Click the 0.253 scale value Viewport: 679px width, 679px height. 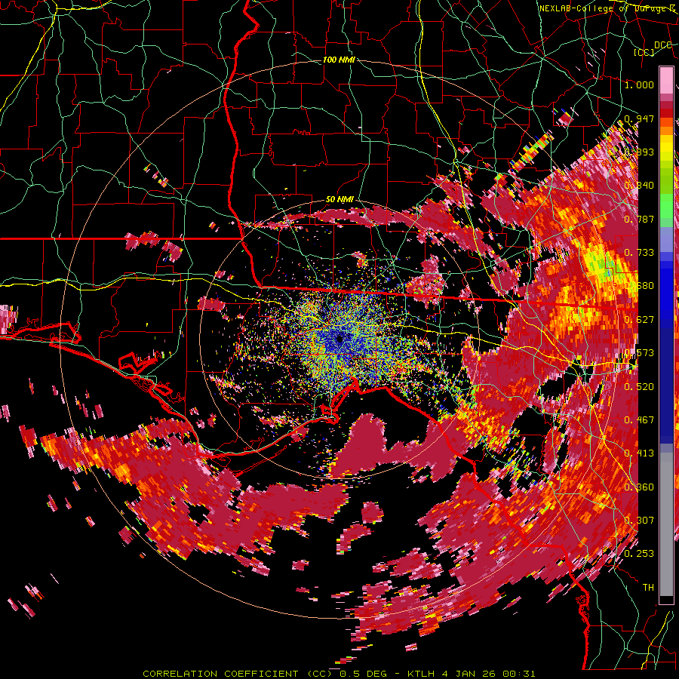(639, 554)
